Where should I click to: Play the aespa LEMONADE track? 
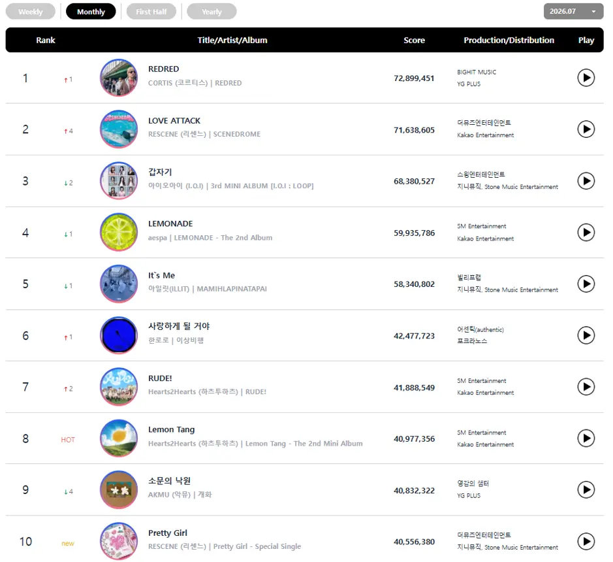[586, 233]
